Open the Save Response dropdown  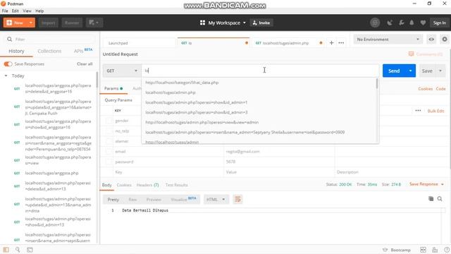(426, 184)
